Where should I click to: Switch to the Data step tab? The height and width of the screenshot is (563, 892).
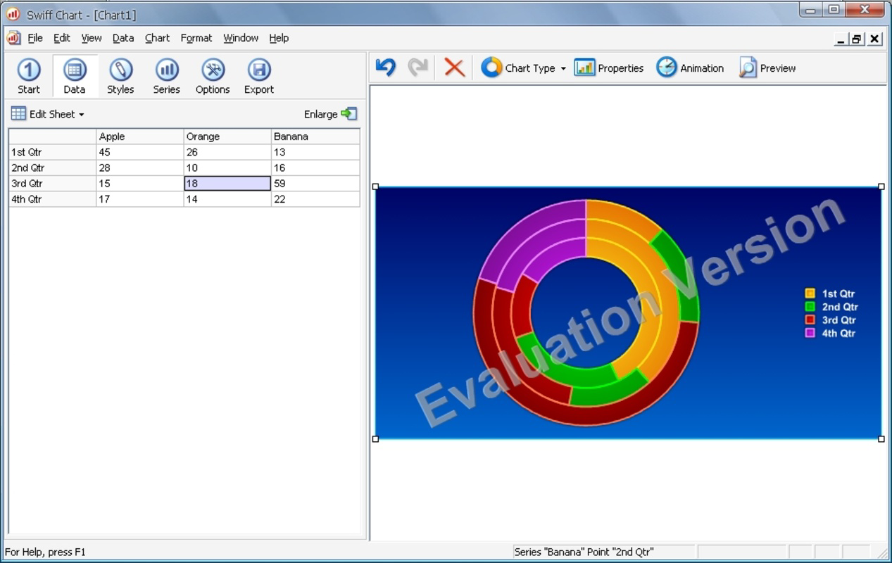tap(75, 76)
